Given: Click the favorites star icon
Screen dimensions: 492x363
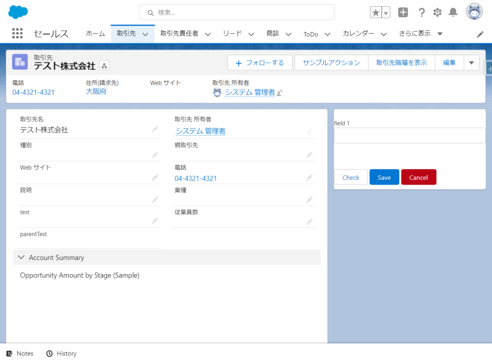Looking at the screenshot, I should click(x=376, y=13).
